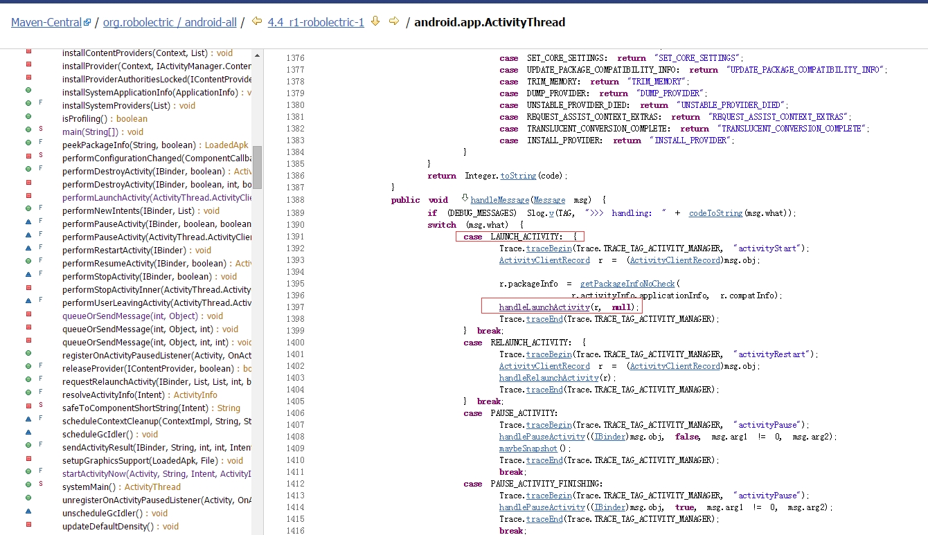Image resolution: width=928 pixels, height=535 pixels.
Task: Click red square icon beside performConfigurationChanged
Action: point(28,156)
